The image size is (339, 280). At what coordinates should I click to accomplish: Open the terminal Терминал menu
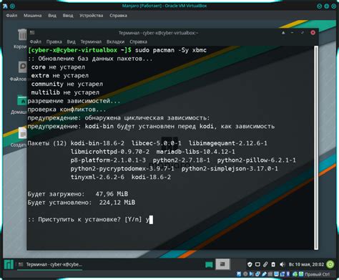[x=91, y=42]
